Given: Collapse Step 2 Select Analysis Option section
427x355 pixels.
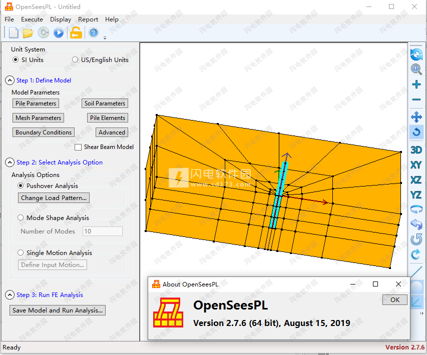Looking at the screenshot, I should click(10, 162).
